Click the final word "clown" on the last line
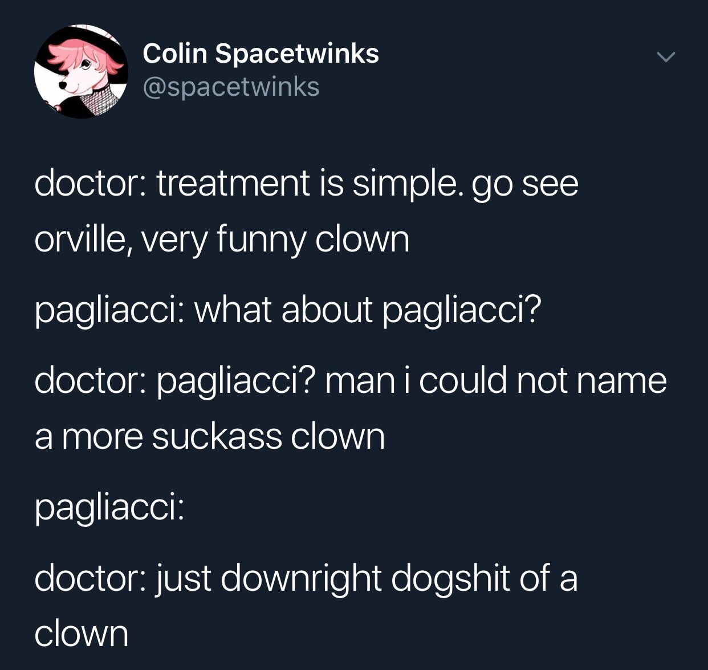The height and width of the screenshot is (670, 708). 82,634
